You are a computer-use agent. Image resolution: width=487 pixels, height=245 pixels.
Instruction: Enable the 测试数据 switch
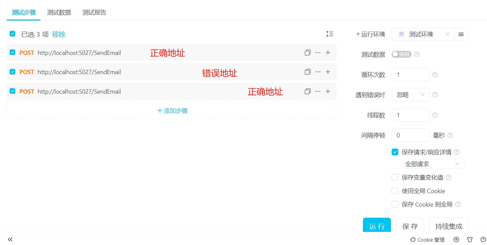click(x=401, y=54)
